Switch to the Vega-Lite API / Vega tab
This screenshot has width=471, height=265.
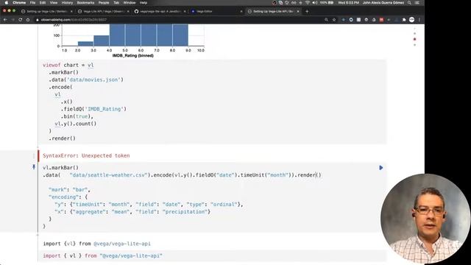pyautogui.click(x=103, y=11)
